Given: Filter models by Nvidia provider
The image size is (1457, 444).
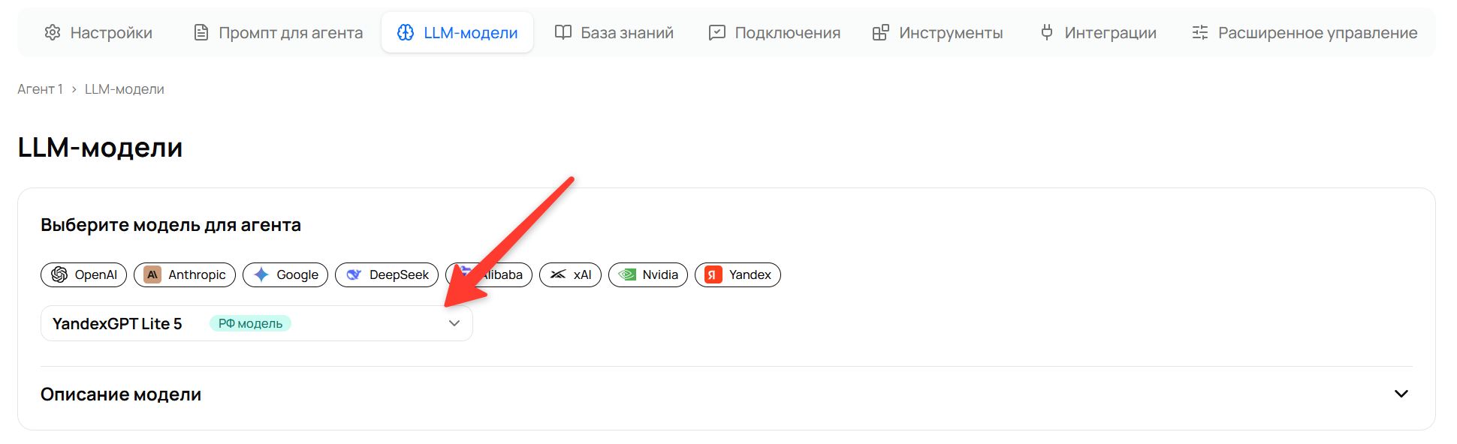Looking at the screenshot, I should point(647,274).
